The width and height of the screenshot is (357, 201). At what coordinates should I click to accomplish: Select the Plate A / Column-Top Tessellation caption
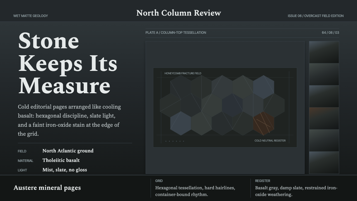pyautogui.click(x=176, y=33)
